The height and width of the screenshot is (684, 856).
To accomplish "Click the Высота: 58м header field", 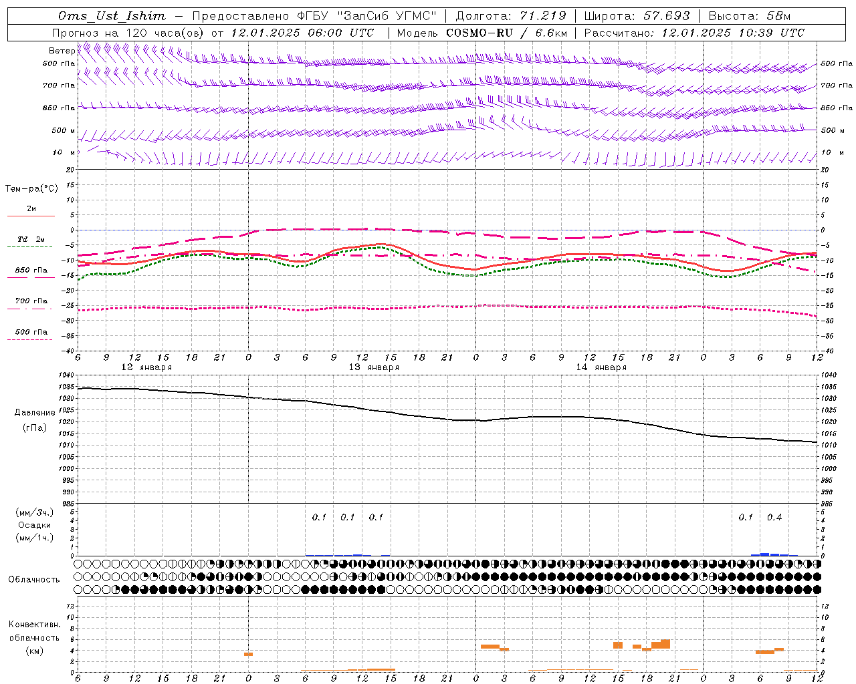I will [750, 16].
